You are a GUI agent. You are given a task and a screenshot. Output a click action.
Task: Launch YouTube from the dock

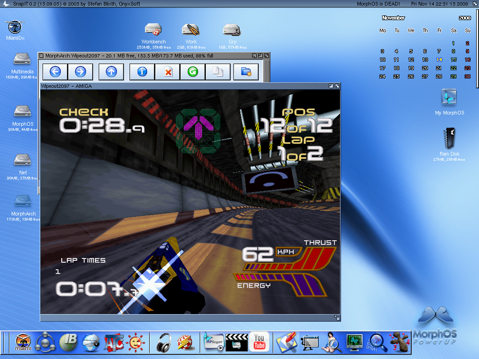click(259, 342)
